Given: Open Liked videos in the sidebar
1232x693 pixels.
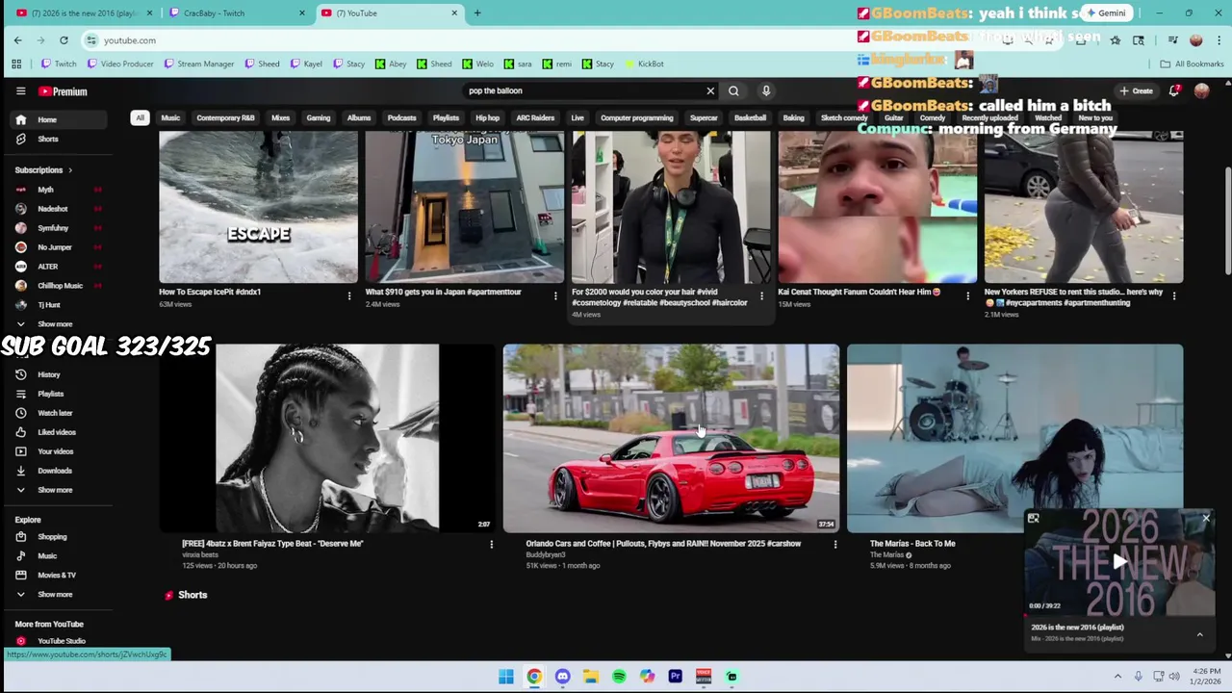Looking at the screenshot, I should pyautogui.click(x=58, y=432).
